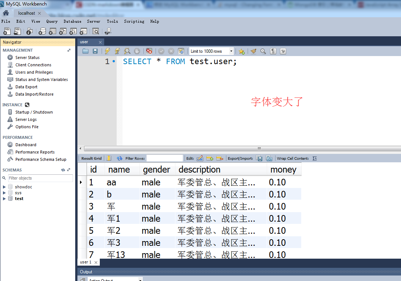Save snippet star icon
This screenshot has height=281, width=401.
[242, 51]
